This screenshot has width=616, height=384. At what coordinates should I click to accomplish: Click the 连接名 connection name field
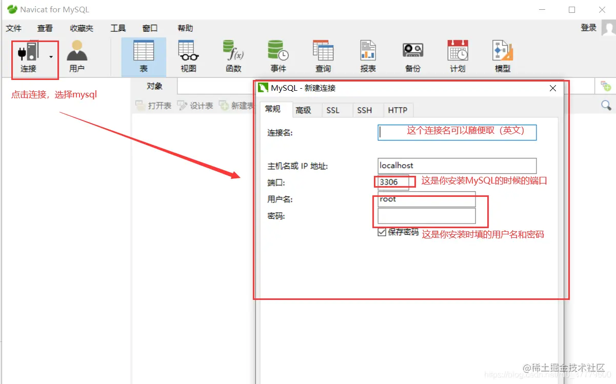pyautogui.click(x=457, y=133)
